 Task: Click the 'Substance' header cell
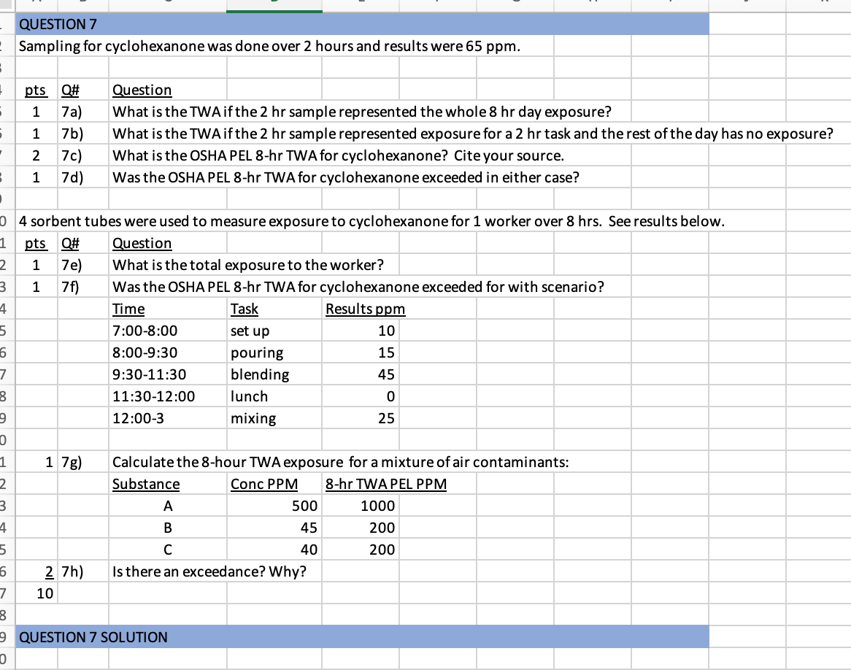pos(168,484)
